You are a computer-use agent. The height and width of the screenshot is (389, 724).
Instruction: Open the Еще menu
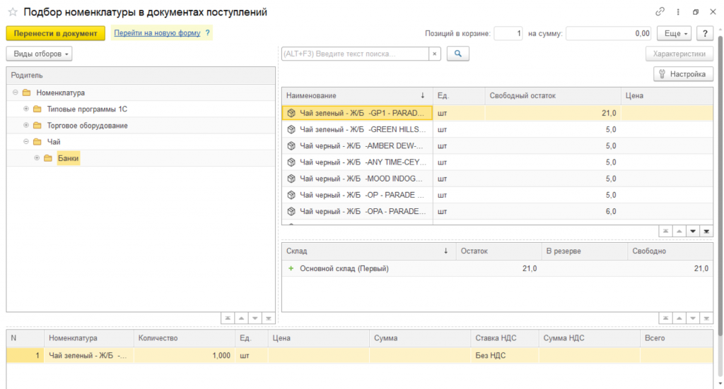click(674, 33)
